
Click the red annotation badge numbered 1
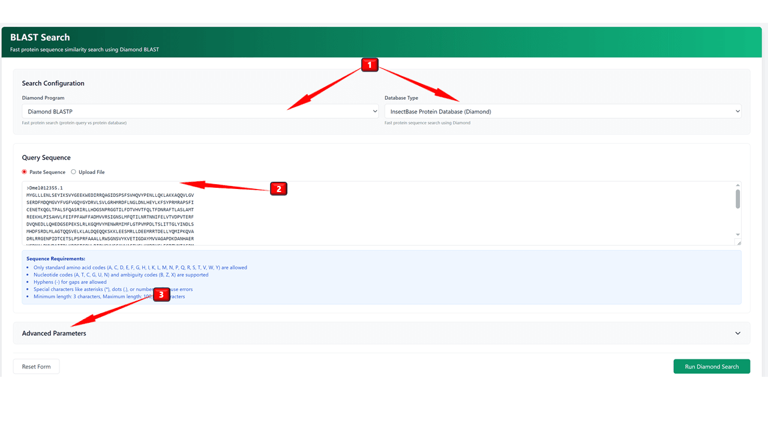[369, 65]
